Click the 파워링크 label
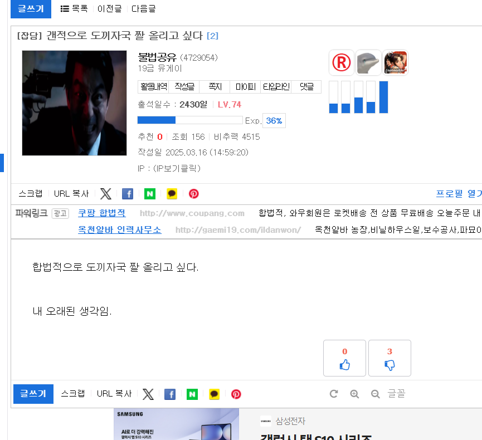Screen dimensions: 482x440 pos(31,213)
